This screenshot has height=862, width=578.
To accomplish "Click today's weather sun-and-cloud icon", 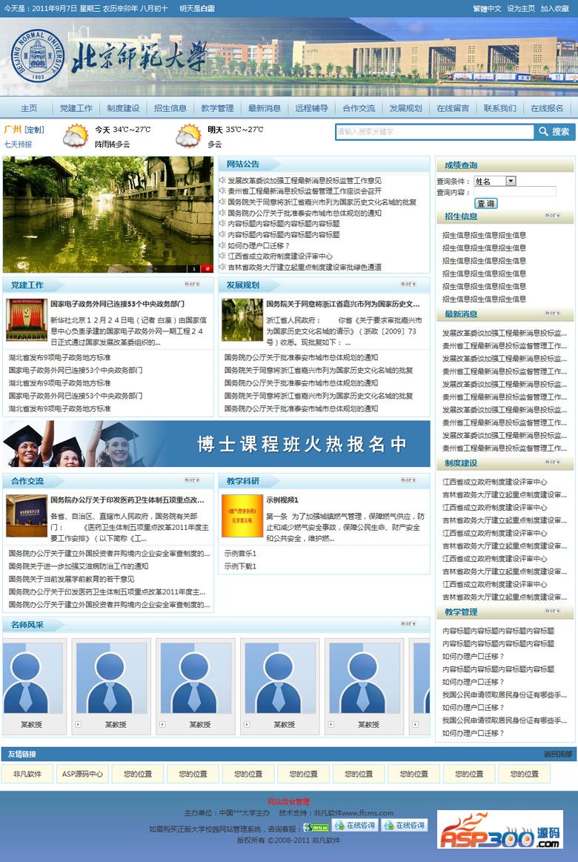I will 76,136.
